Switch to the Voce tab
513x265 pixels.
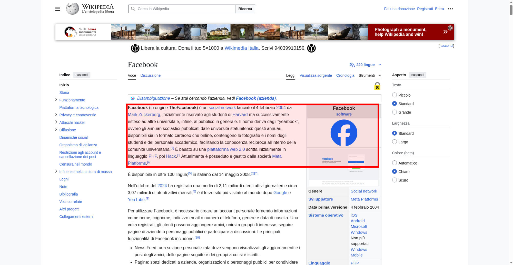click(132, 75)
